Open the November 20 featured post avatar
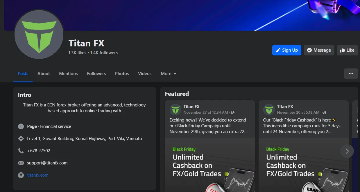The height and width of the screenshot is (192, 360). click(269, 110)
